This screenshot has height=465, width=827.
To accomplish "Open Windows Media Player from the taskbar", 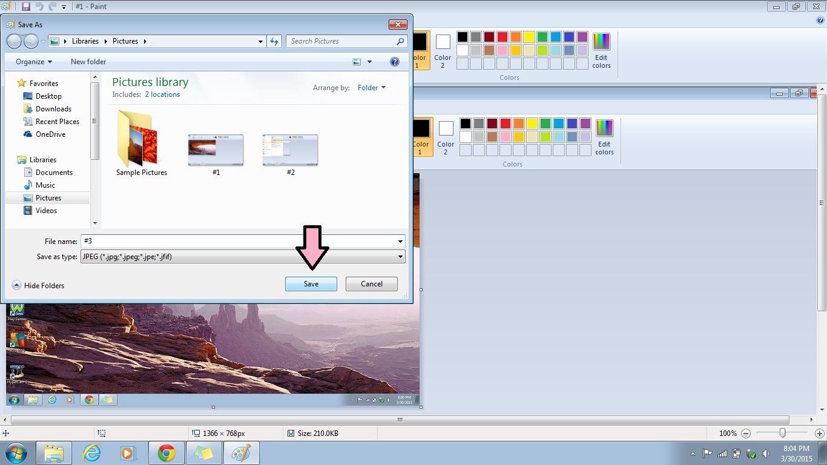I will [128, 453].
